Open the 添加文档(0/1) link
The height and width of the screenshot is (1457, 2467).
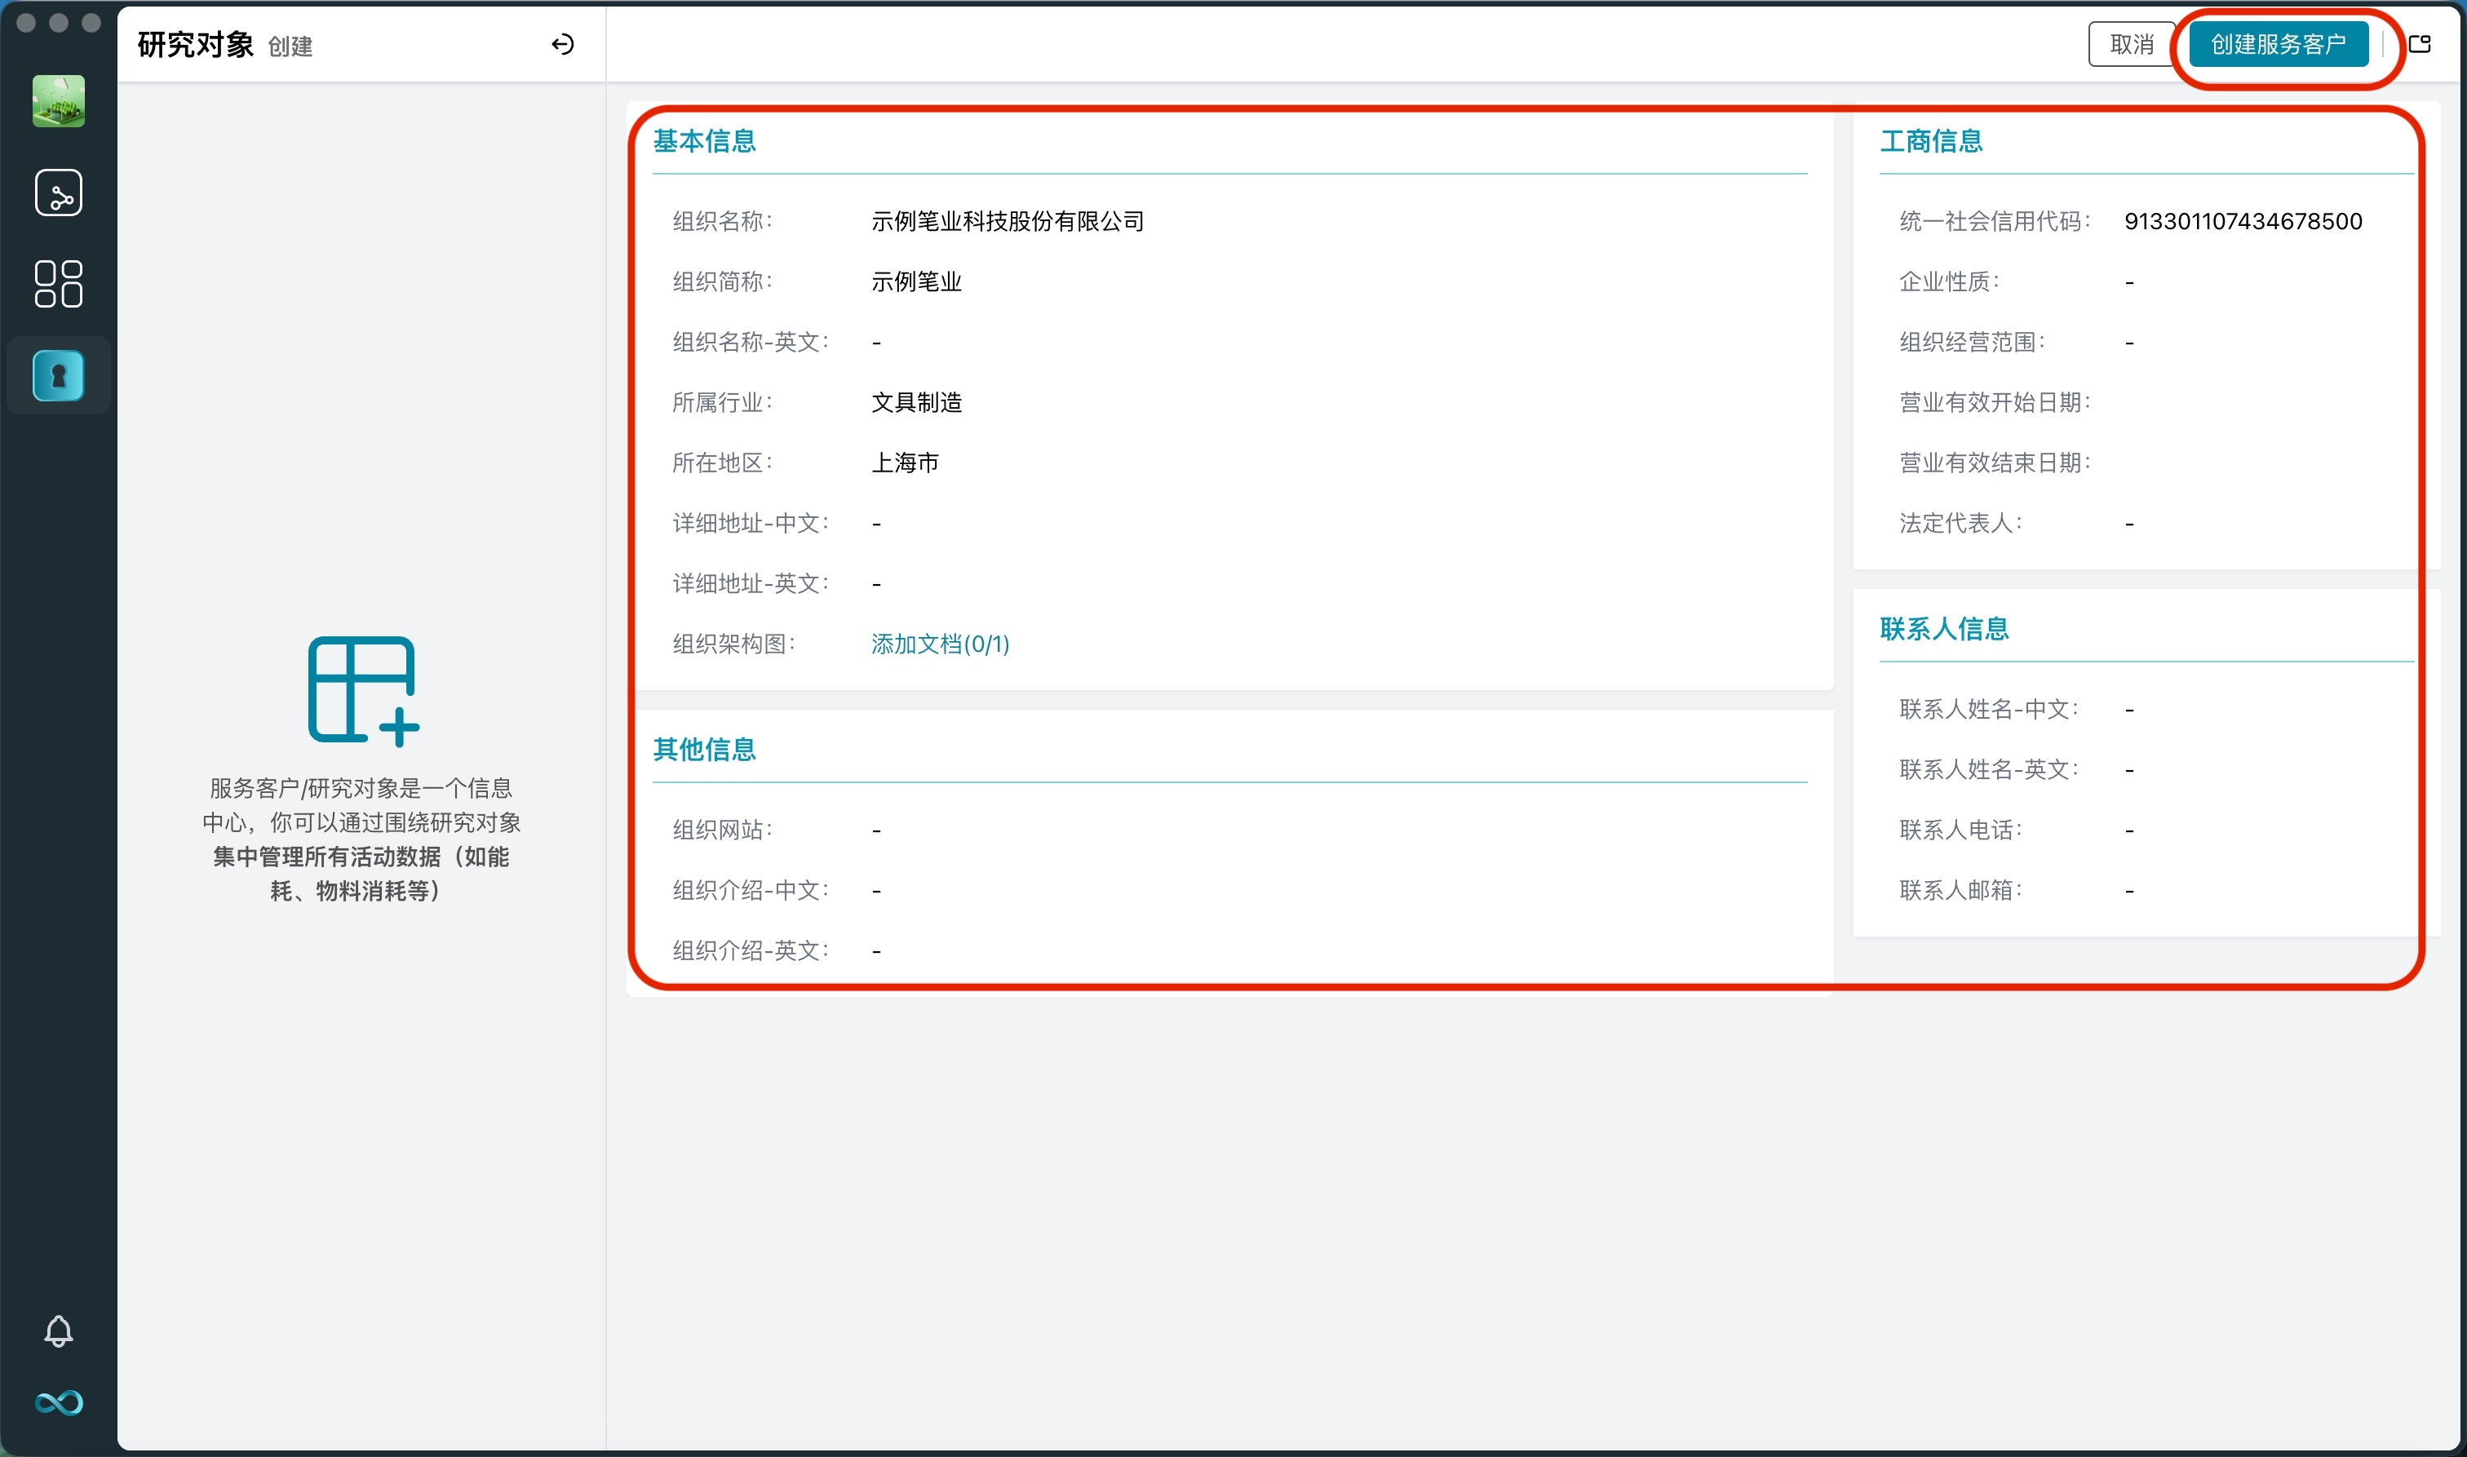(x=938, y=644)
